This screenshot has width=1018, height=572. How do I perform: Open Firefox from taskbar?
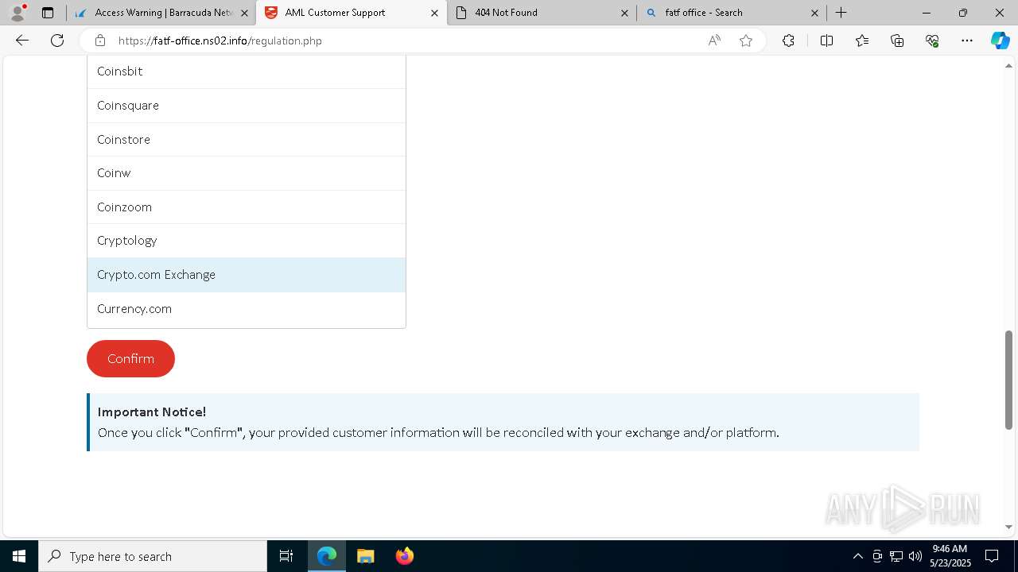pyautogui.click(x=405, y=556)
